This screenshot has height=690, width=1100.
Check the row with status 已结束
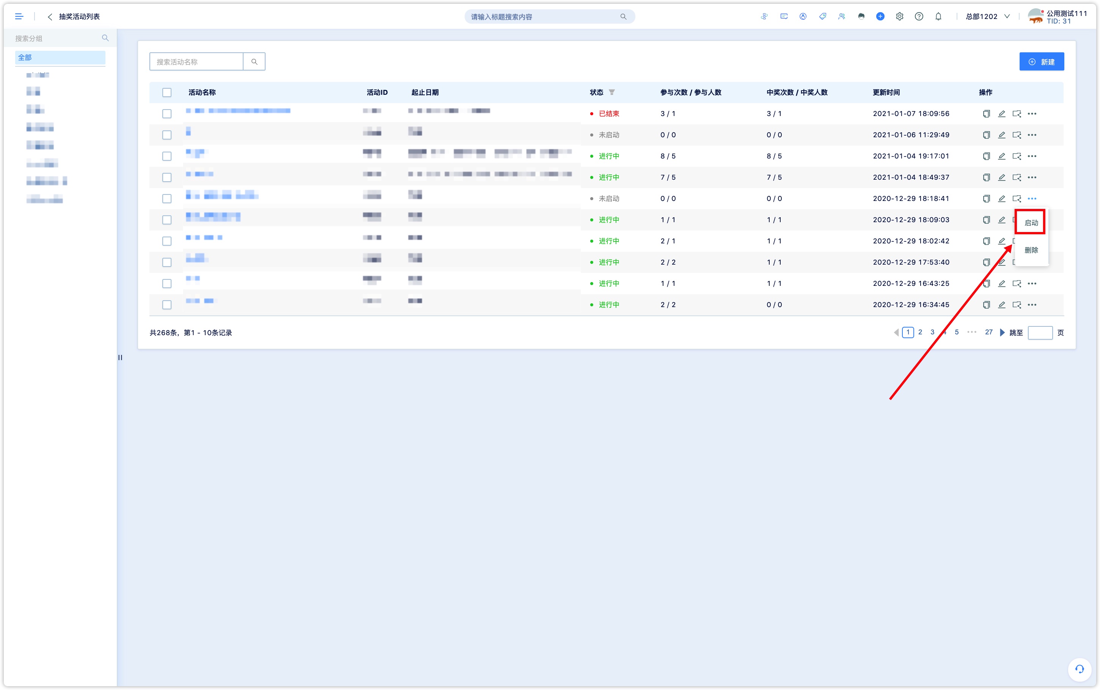pyautogui.click(x=167, y=114)
